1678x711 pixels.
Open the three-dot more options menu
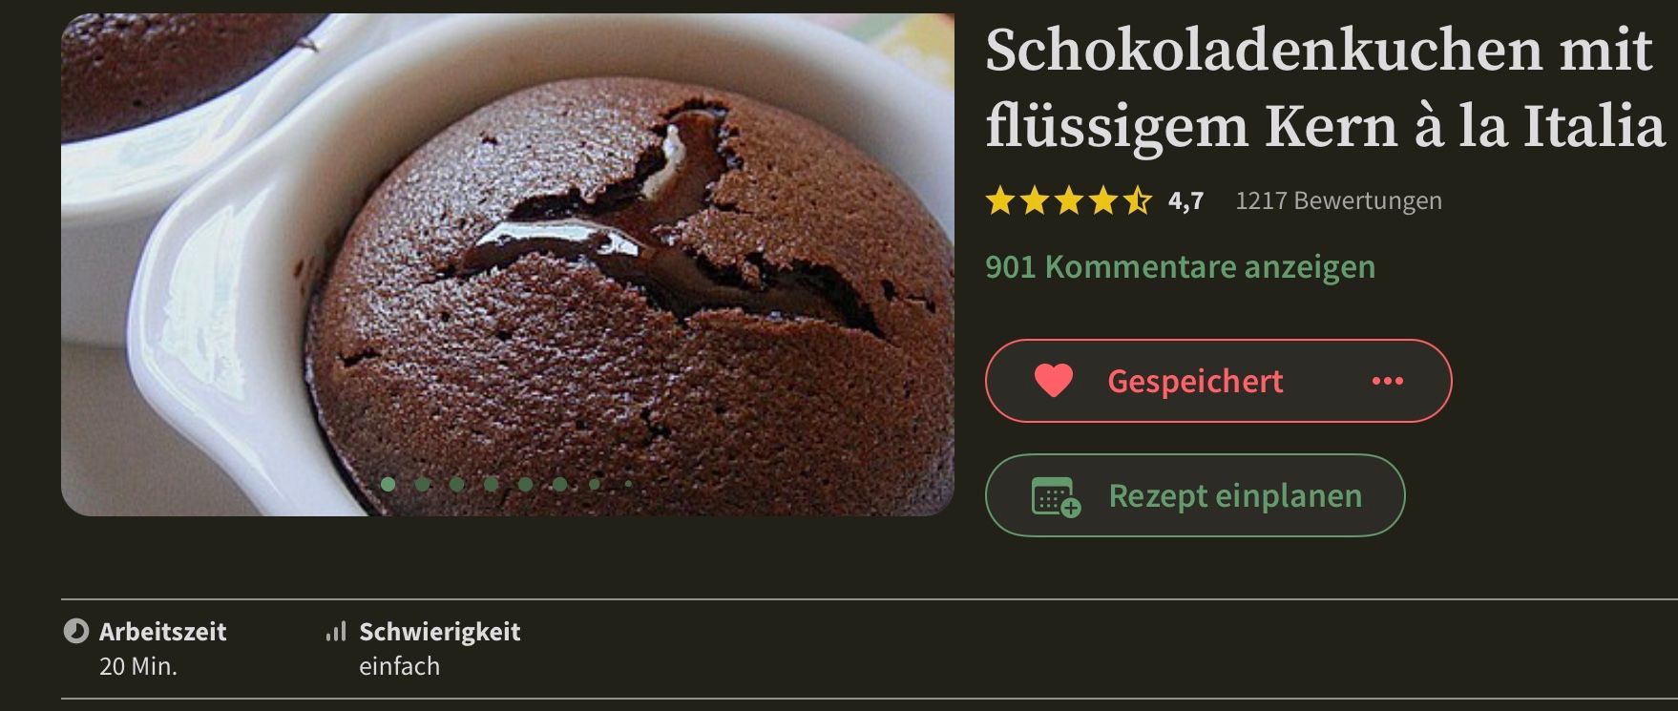click(x=1387, y=381)
